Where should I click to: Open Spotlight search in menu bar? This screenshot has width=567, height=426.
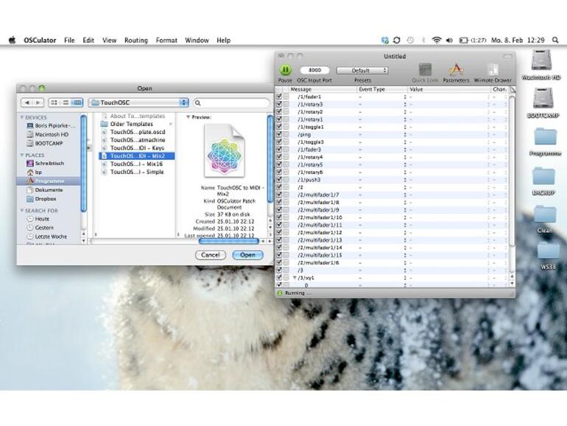point(555,41)
